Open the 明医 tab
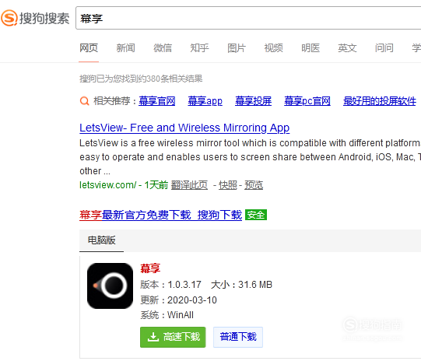 pos(310,48)
